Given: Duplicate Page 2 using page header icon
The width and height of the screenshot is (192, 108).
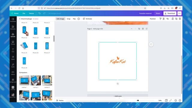Looking at the screenshot, I should coord(139,29).
